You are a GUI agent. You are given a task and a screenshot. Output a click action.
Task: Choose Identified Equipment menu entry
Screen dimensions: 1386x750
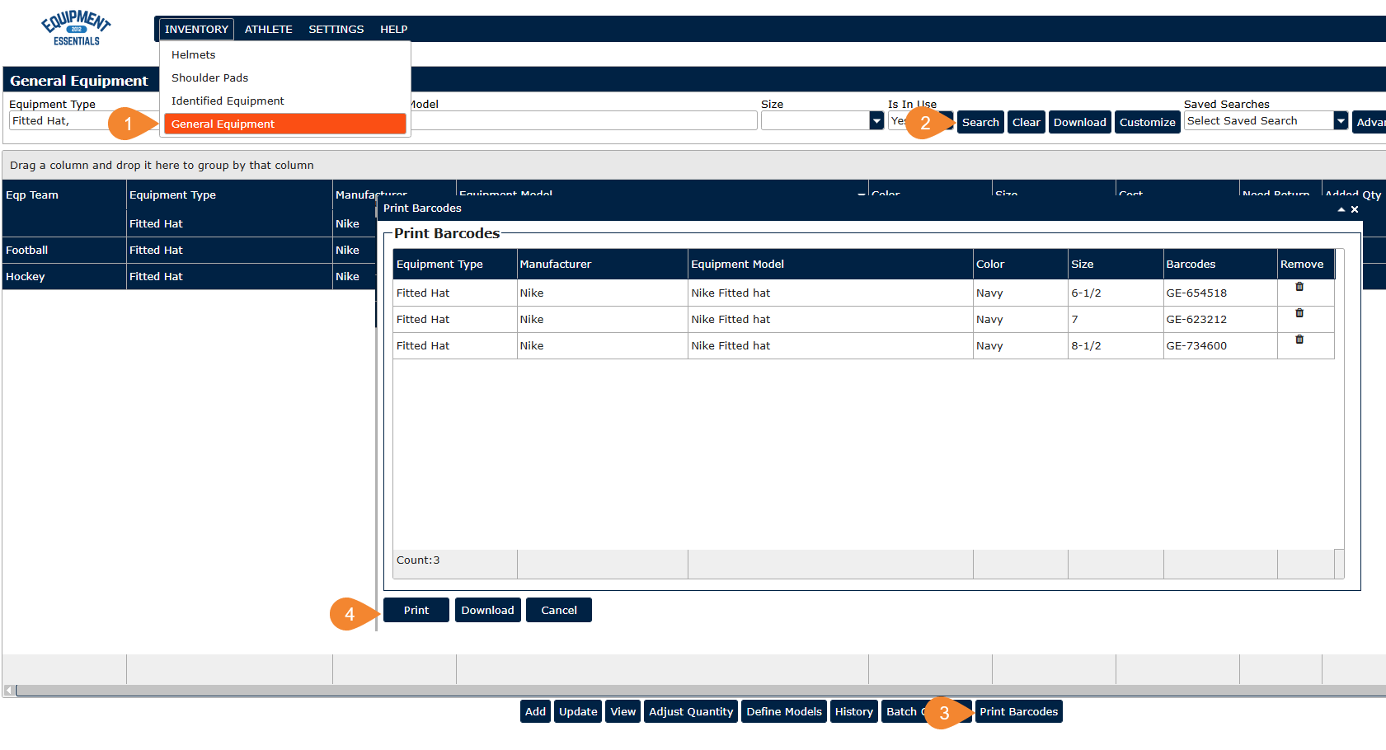coord(285,101)
